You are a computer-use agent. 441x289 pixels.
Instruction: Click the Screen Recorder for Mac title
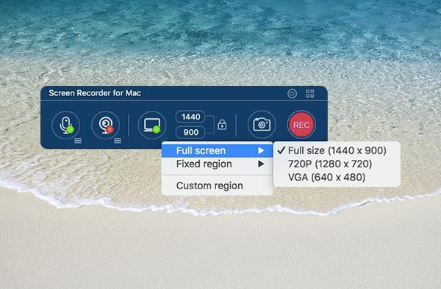tap(95, 93)
